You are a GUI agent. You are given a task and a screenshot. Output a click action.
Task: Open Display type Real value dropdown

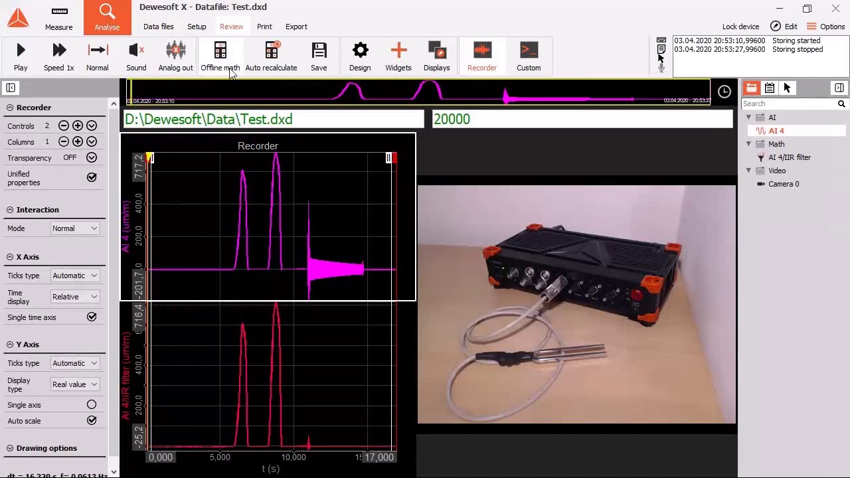[x=75, y=384]
